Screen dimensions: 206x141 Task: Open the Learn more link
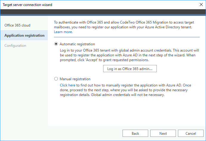[x=63, y=32]
